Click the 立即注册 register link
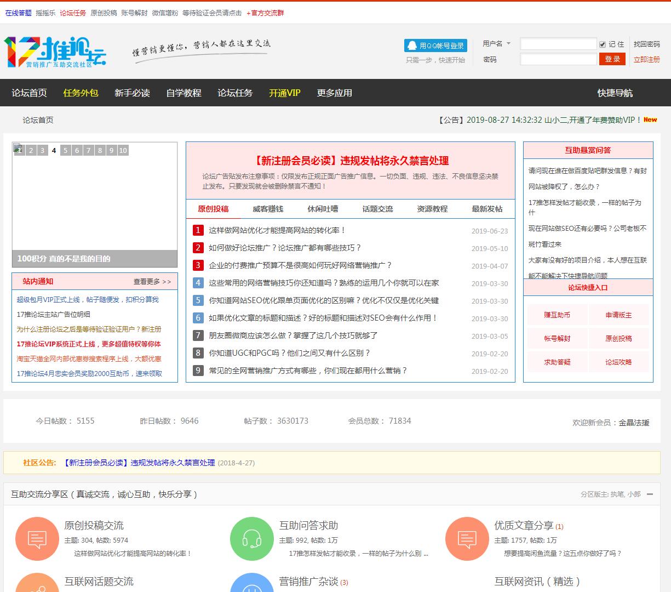 [646, 59]
